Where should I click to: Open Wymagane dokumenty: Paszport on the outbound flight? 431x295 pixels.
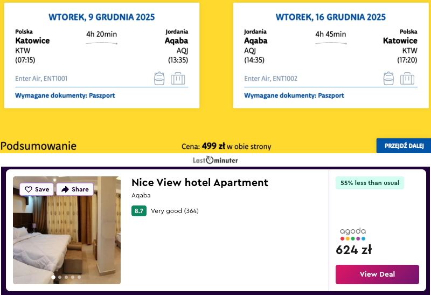pyautogui.click(x=65, y=95)
